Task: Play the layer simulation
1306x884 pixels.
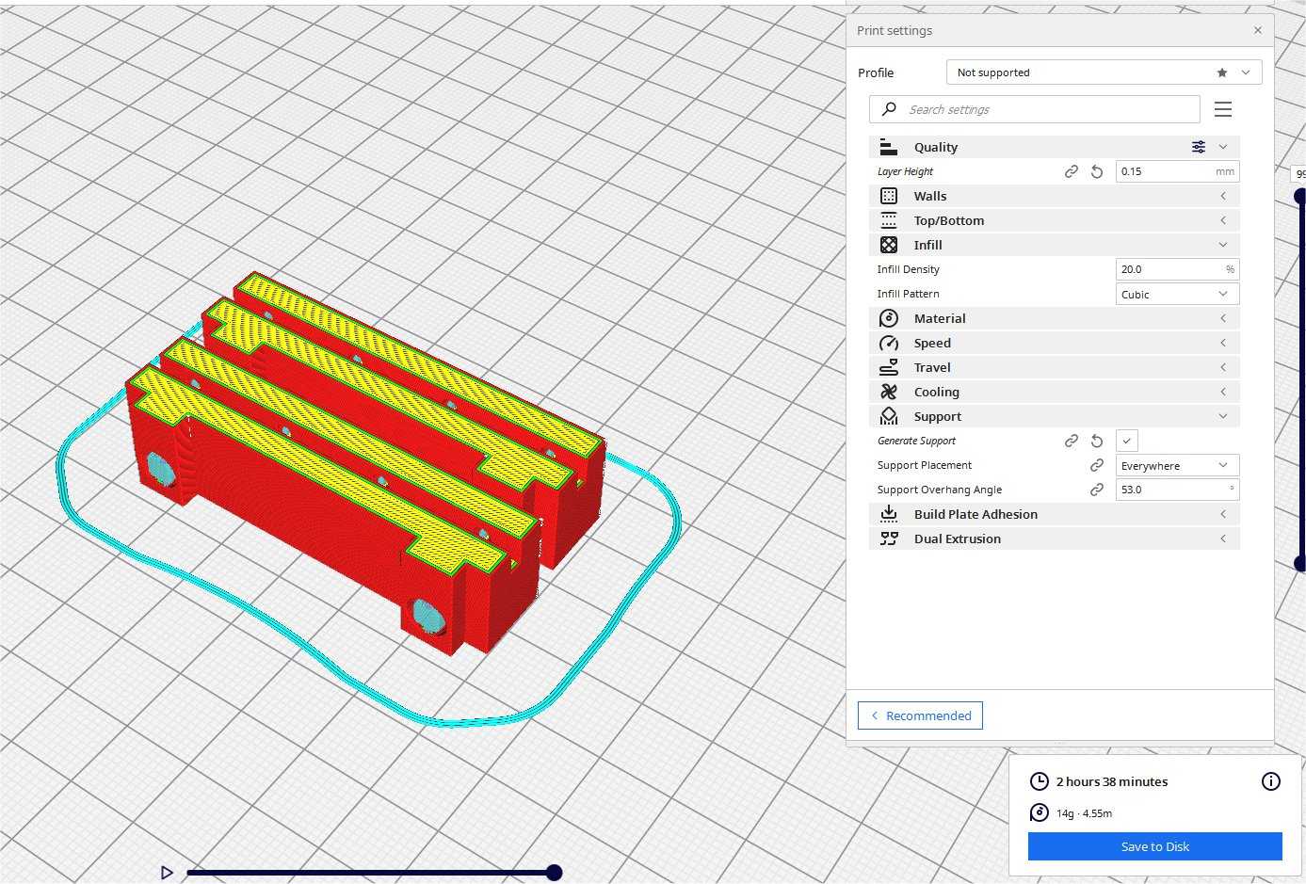Action: 167,873
